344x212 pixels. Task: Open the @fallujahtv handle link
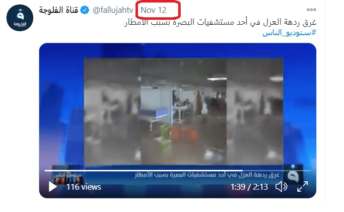[x=113, y=10]
